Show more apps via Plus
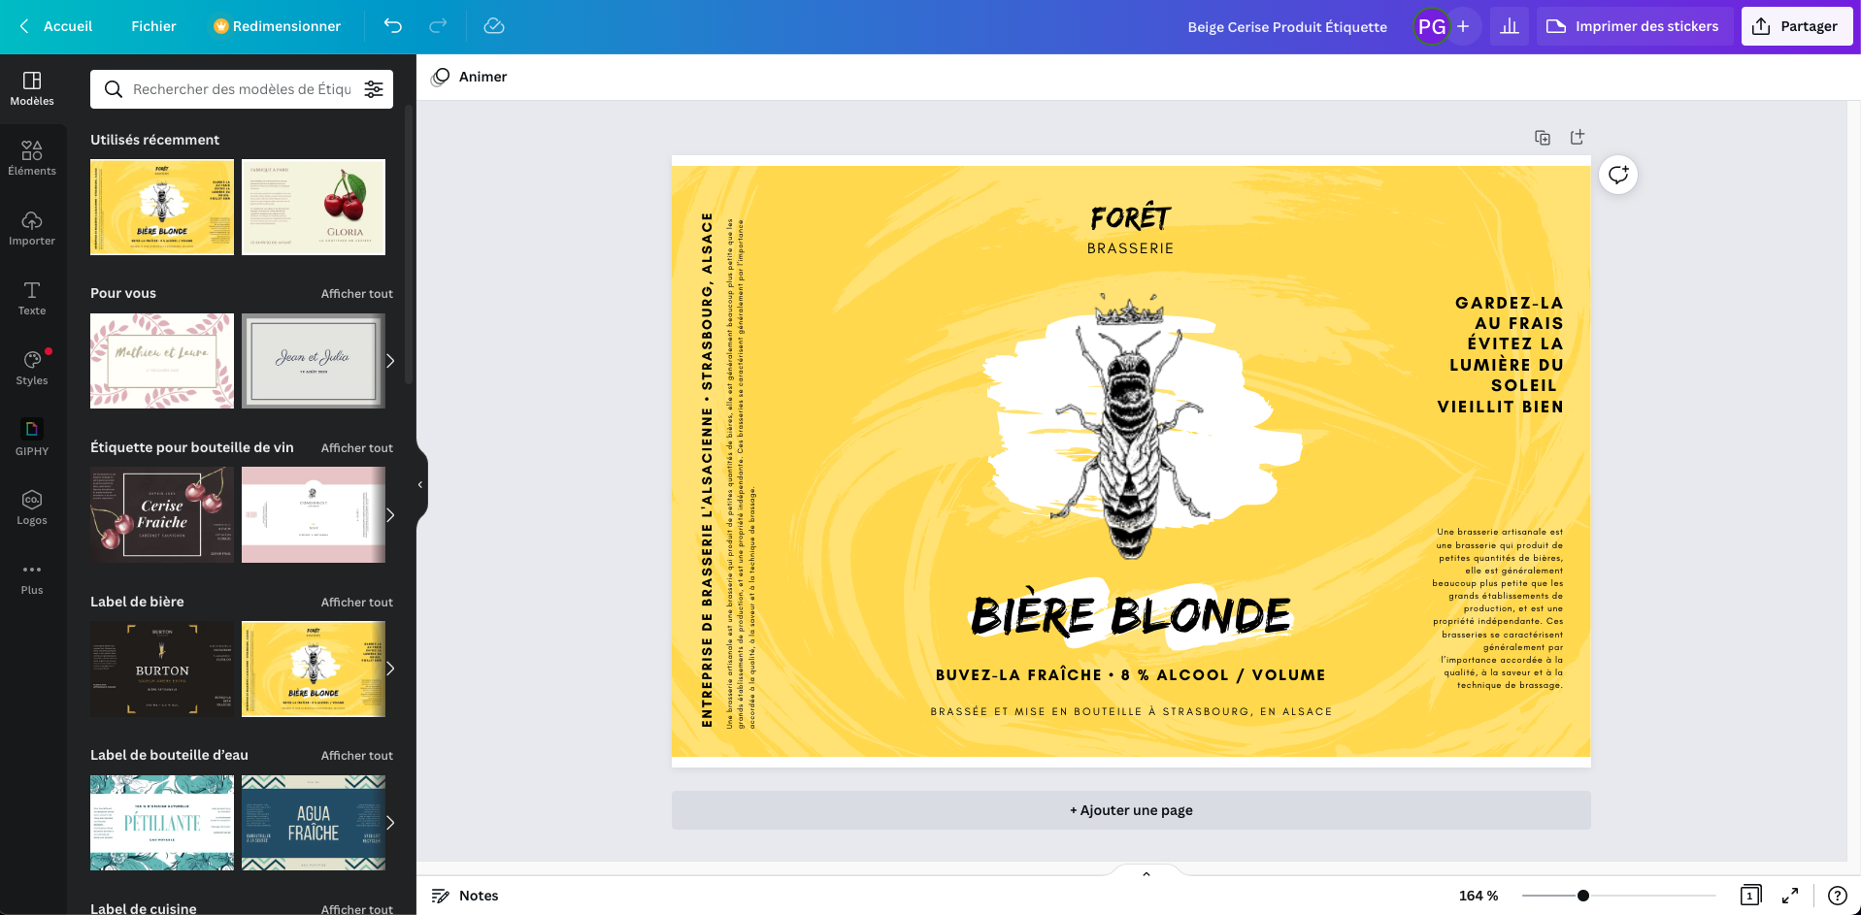 click(32, 577)
